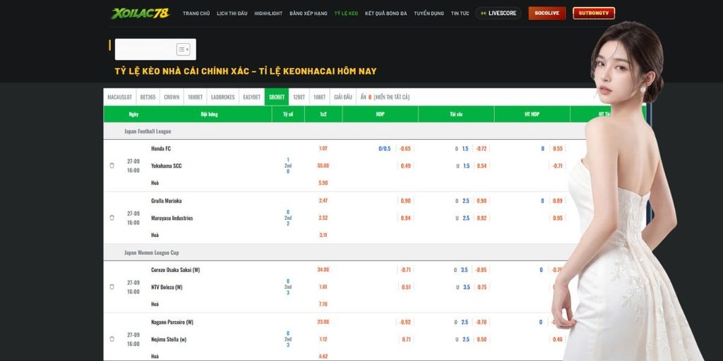Switch to the MACAUSLOT bookmaker tab
The image size is (723, 361).
click(x=120, y=97)
